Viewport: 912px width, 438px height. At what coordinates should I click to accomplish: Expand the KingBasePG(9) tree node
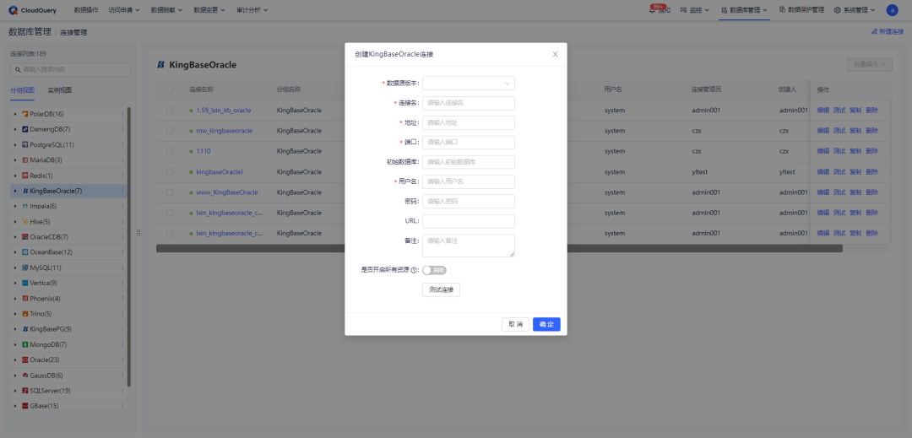(16, 329)
